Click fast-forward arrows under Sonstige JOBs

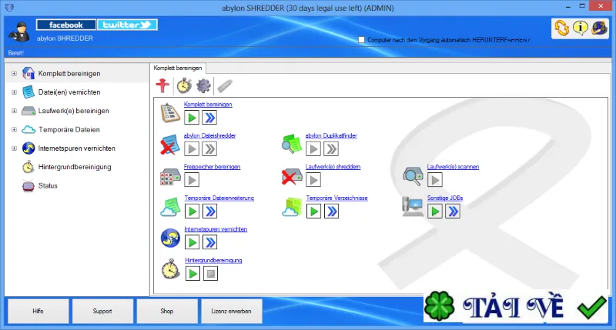[453, 212]
